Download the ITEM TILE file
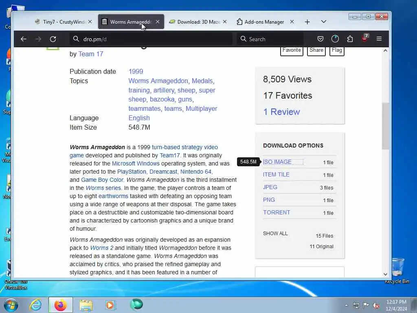This screenshot has height=313, width=417. pos(276,174)
